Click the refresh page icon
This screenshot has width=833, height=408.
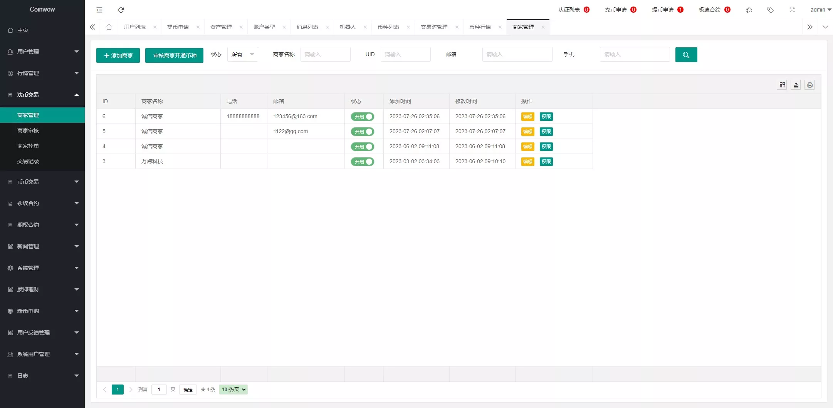pos(121,10)
